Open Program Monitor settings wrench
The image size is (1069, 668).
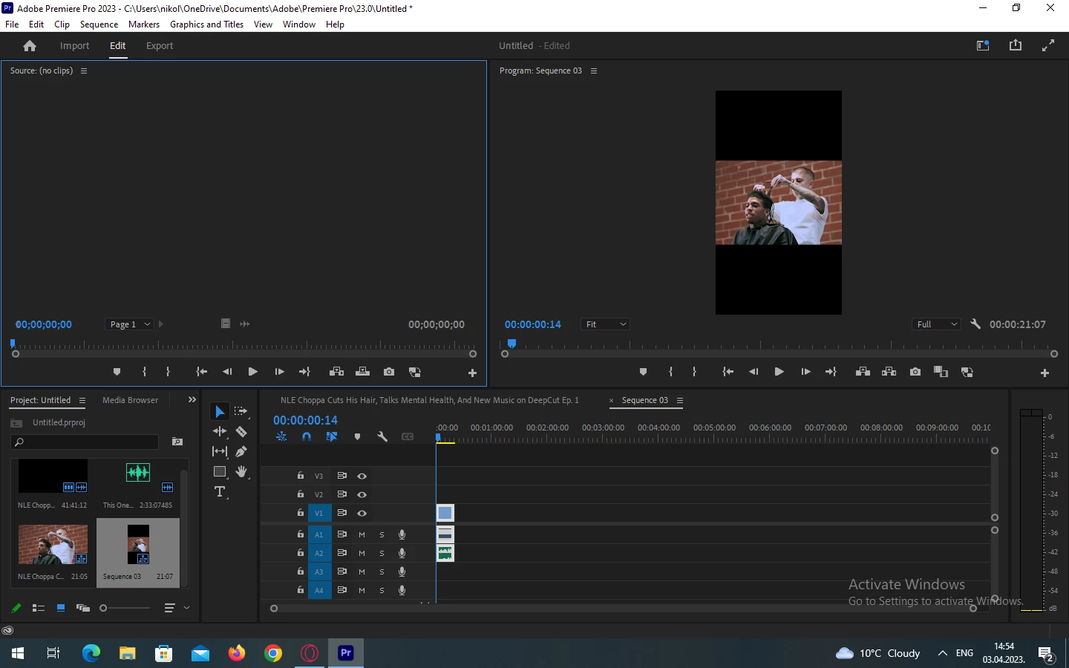tap(975, 324)
